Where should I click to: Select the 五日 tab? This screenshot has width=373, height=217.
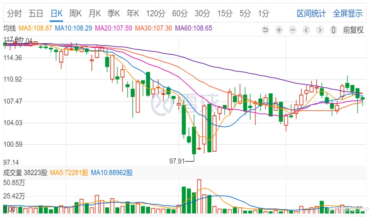36,14
